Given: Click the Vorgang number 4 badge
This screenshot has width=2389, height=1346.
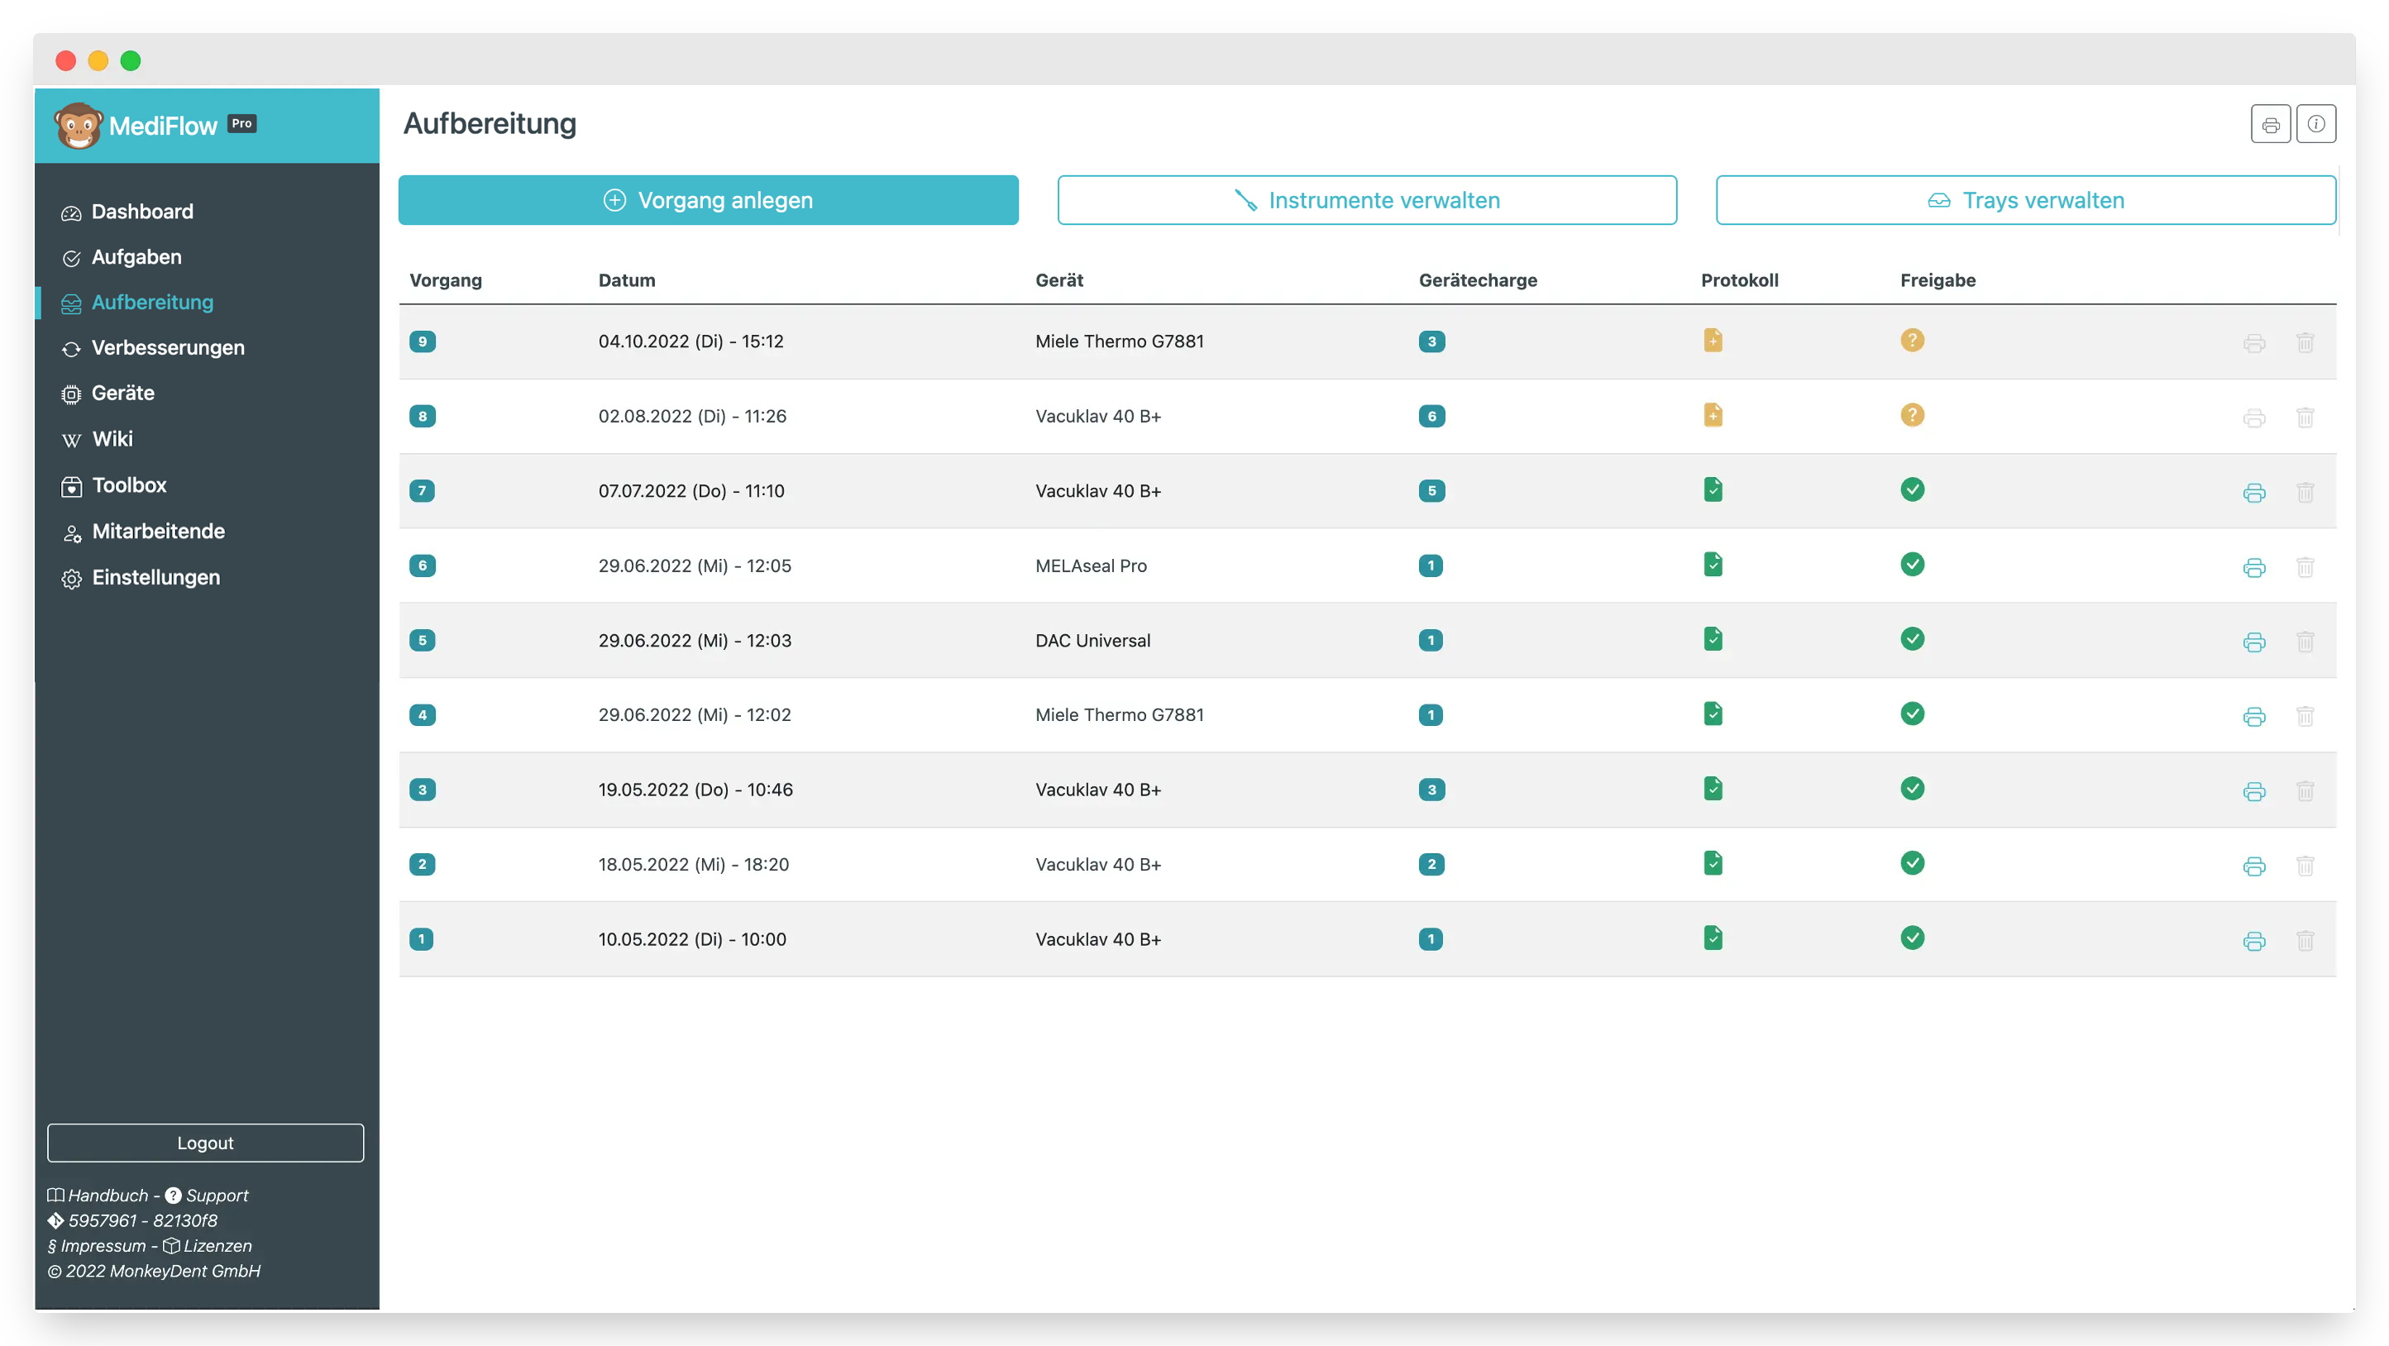Looking at the screenshot, I should (422, 714).
